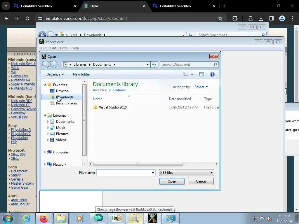The width and height of the screenshot is (299, 224).
Task: Expand the Videos library node arrow
Action: 48,140
